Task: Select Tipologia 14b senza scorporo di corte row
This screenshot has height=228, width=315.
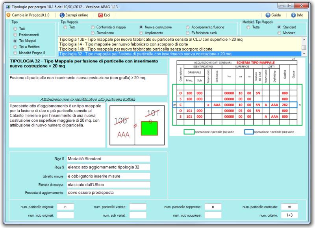Action: tap(180, 49)
